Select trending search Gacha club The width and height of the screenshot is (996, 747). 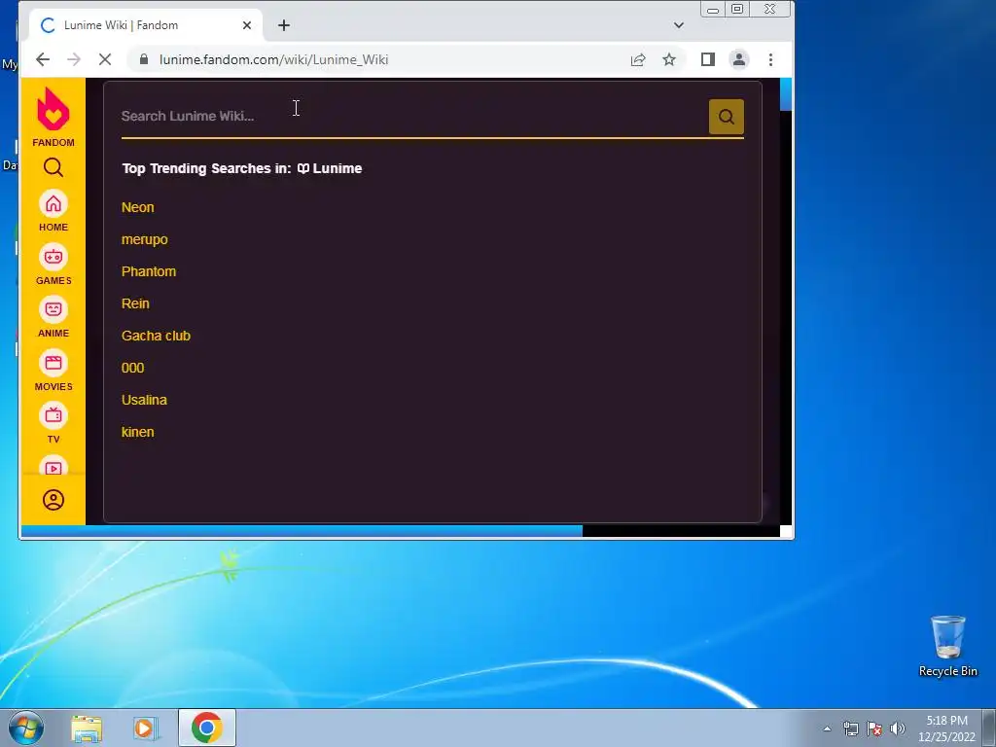(x=156, y=336)
